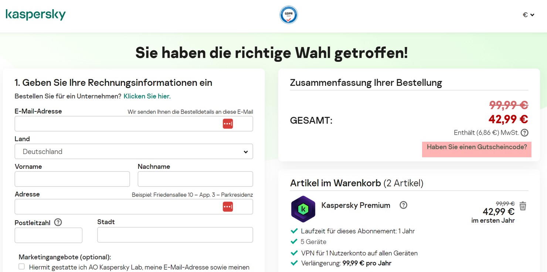This screenshot has height=272, width=547.
Task: Click the '5 Geräte' feature line
Action: 313,242
